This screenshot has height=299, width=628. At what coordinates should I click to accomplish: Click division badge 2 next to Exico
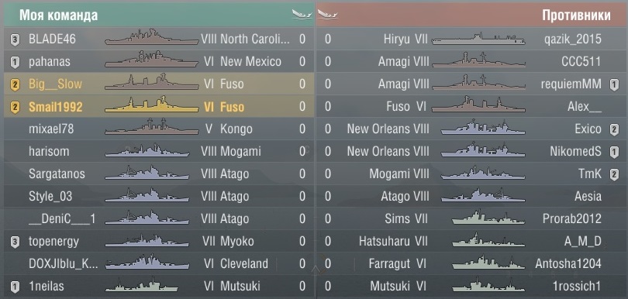click(614, 129)
